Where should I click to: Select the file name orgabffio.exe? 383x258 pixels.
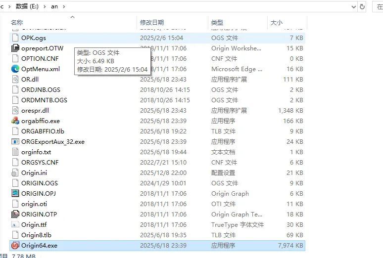(41, 121)
